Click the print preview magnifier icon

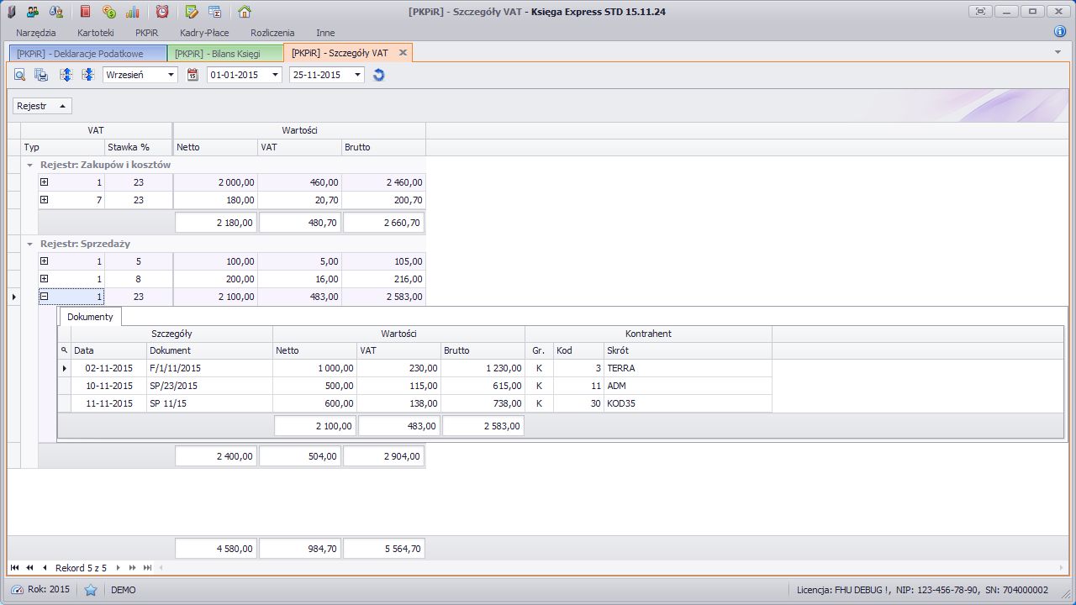(19, 75)
